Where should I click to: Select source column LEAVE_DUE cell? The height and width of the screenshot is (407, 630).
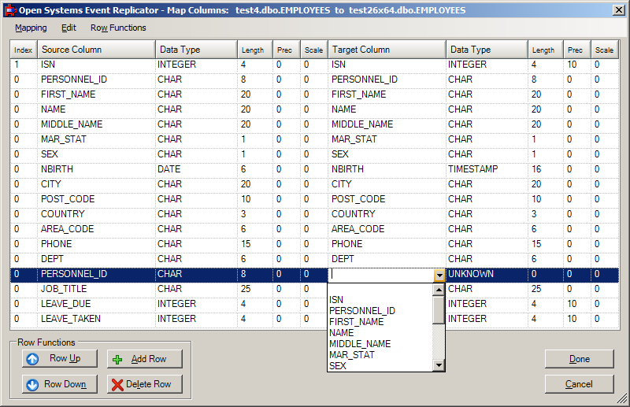pos(96,304)
